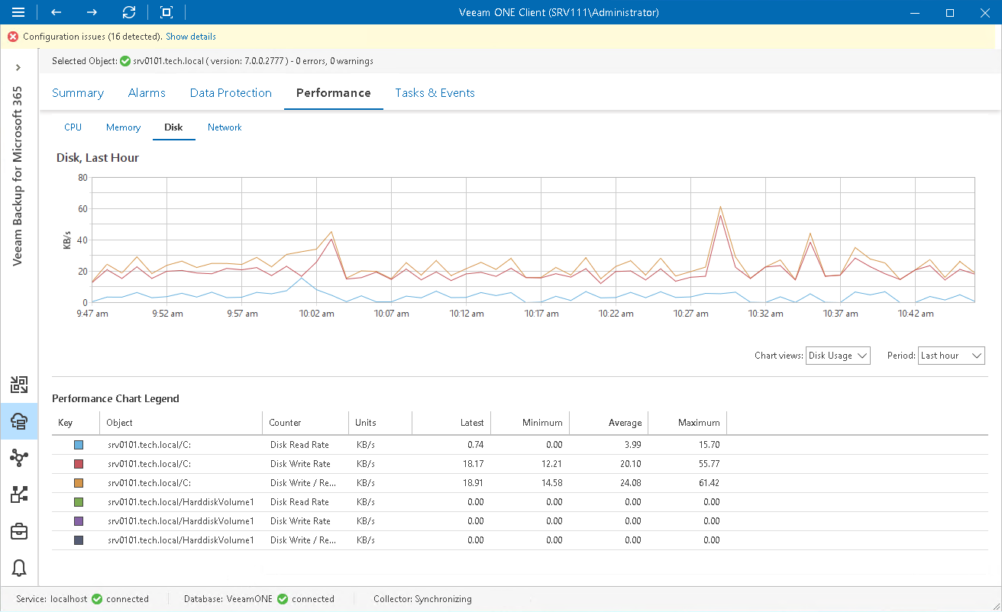Open the Period Last hour dropdown

tap(952, 356)
